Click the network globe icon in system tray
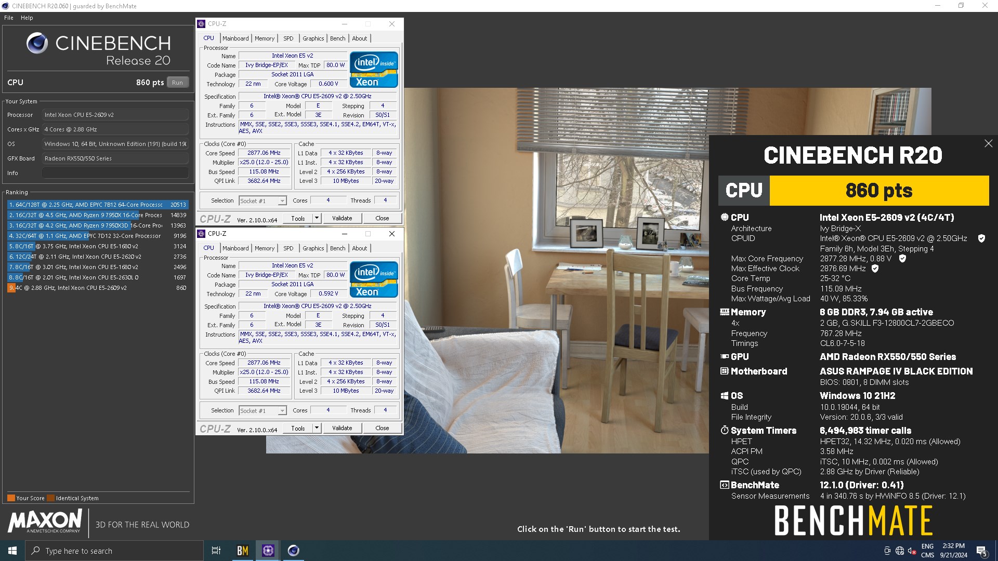The width and height of the screenshot is (998, 561). point(900,551)
